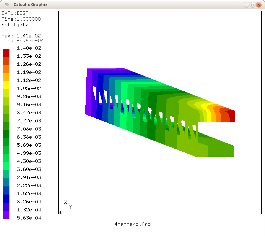Click the legend value 5.69e-03
265x236 pixels.
29,145
